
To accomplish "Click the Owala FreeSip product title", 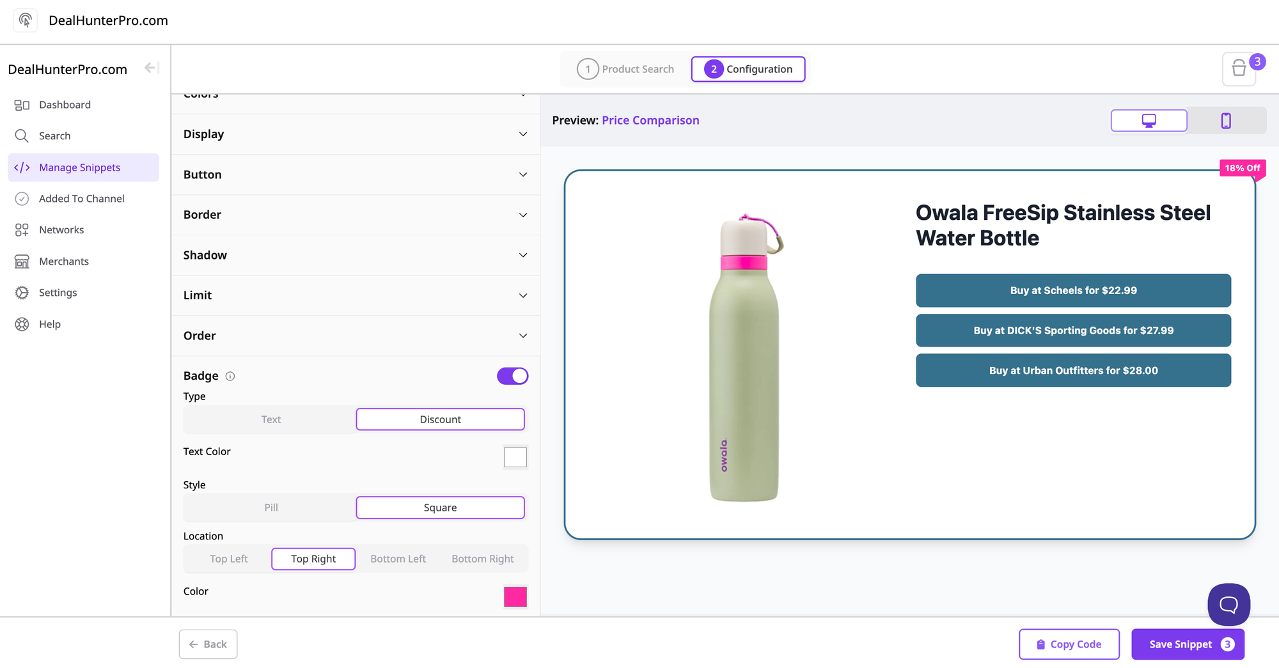I will point(1063,226).
